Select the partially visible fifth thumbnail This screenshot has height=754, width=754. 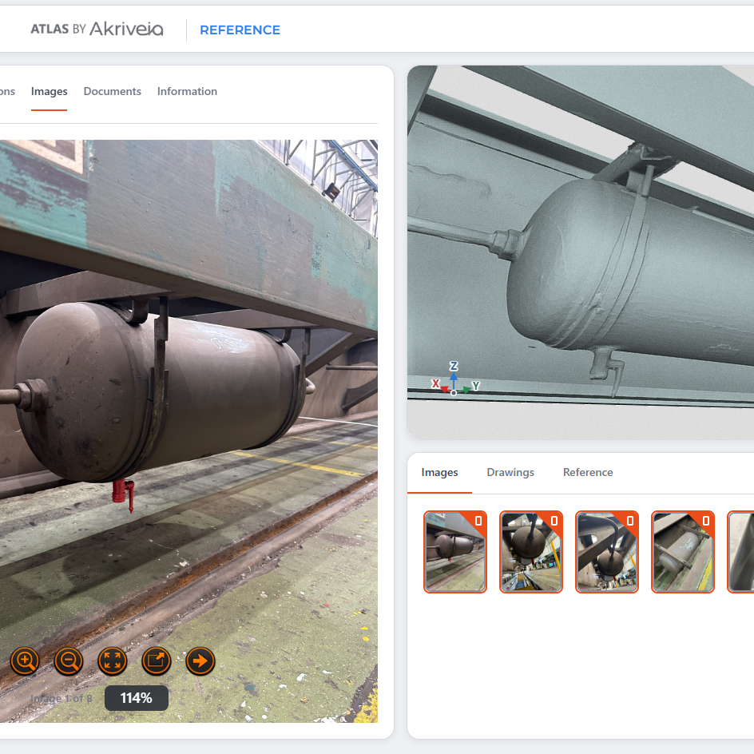coord(741,552)
